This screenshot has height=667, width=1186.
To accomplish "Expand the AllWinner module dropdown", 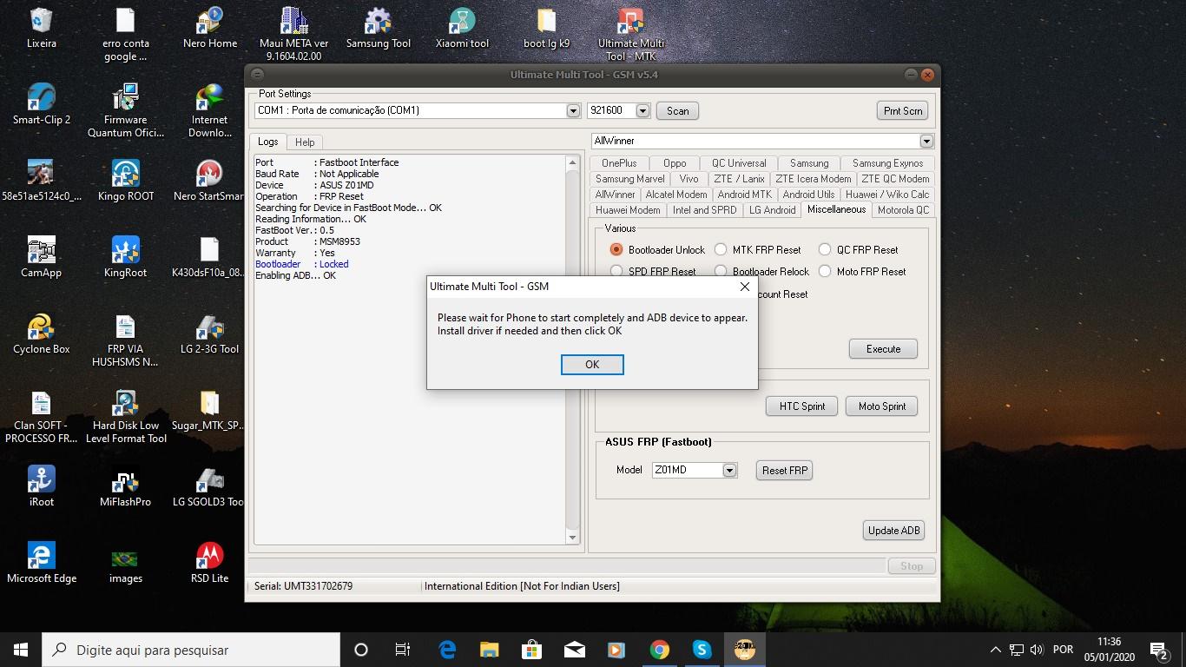I will coord(926,141).
